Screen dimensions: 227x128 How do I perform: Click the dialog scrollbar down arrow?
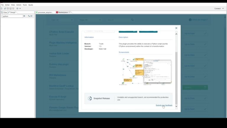coord(176,106)
